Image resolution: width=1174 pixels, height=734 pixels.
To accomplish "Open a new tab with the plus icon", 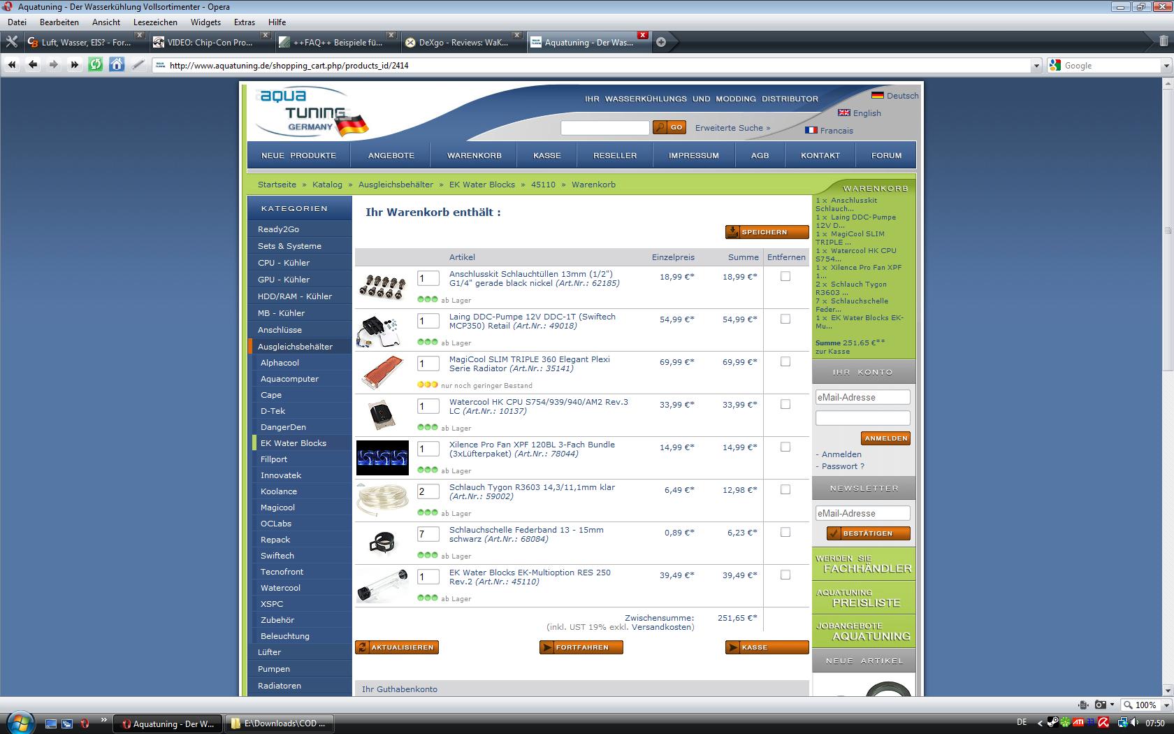I will [x=661, y=42].
